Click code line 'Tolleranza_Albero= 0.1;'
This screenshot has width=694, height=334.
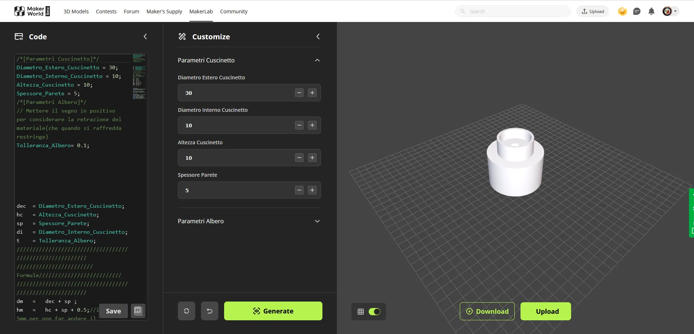pos(53,145)
